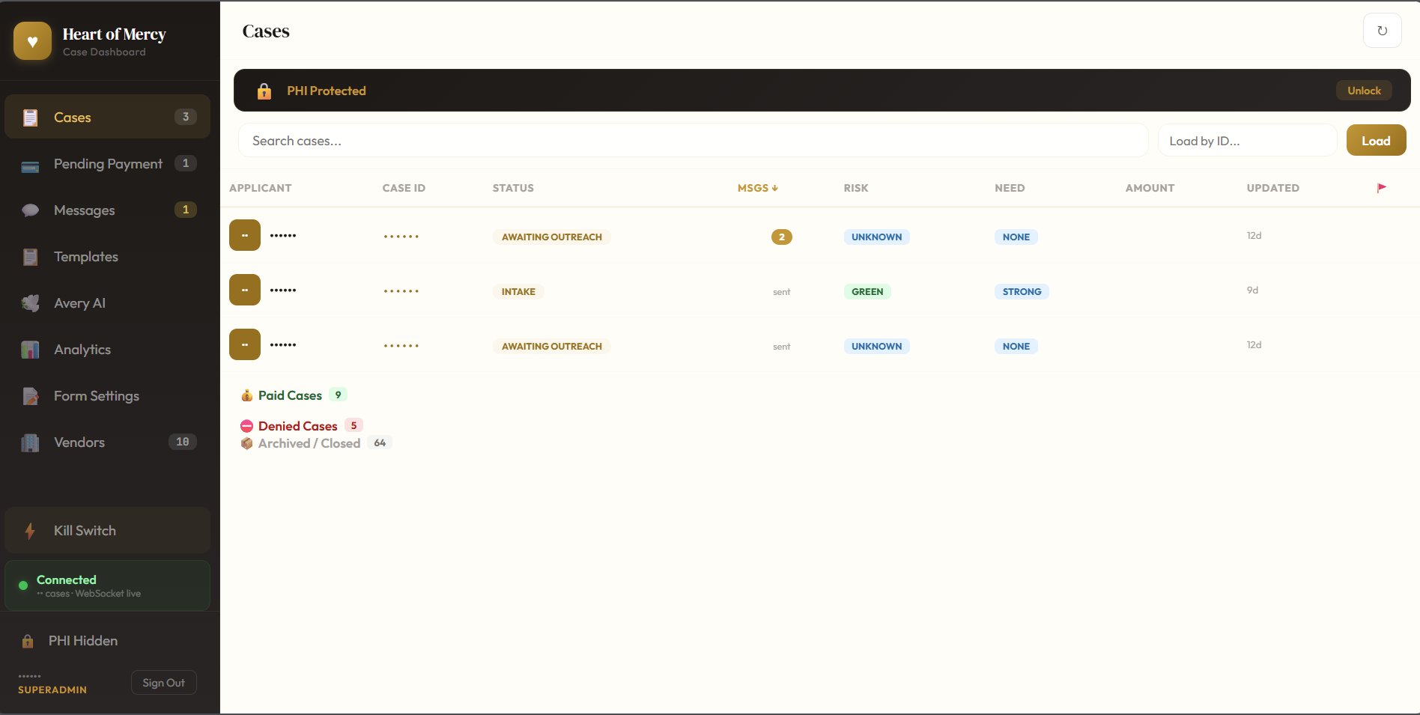This screenshot has height=715, width=1420.
Task: Click the Sign Out button
Action: pos(163,683)
